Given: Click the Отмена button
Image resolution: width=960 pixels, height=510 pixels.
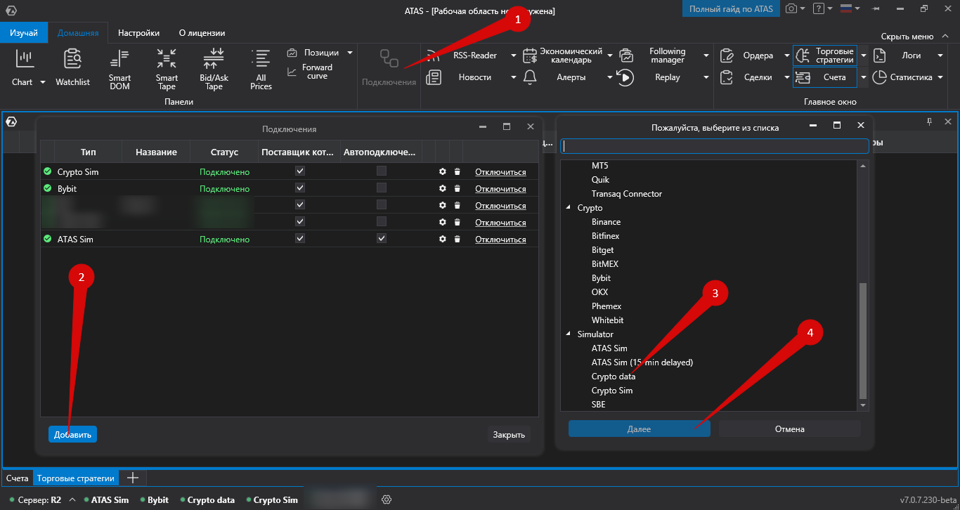Looking at the screenshot, I should pyautogui.click(x=789, y=429).
